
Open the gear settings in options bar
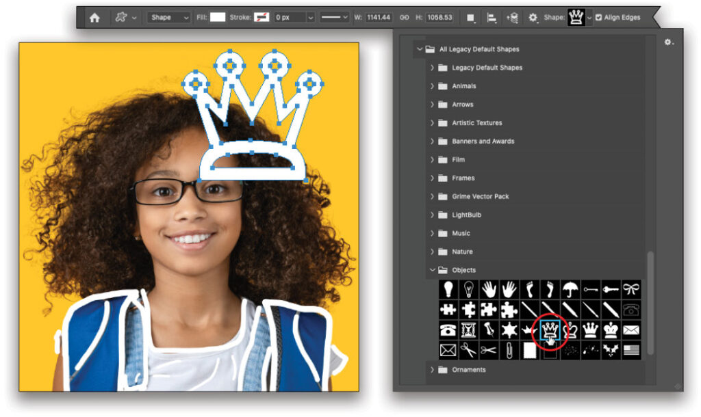(x=533, y=18)
